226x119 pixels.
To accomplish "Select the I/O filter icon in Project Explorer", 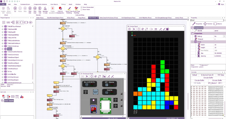I will click(x=8, y=23).
